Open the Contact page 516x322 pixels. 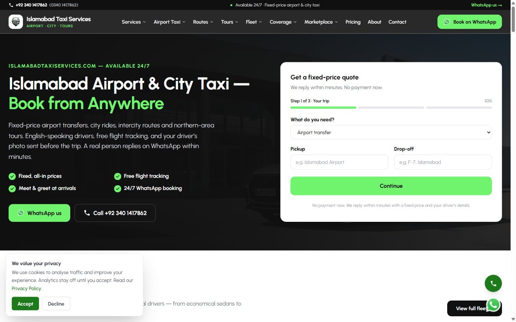tap(397, 22)
